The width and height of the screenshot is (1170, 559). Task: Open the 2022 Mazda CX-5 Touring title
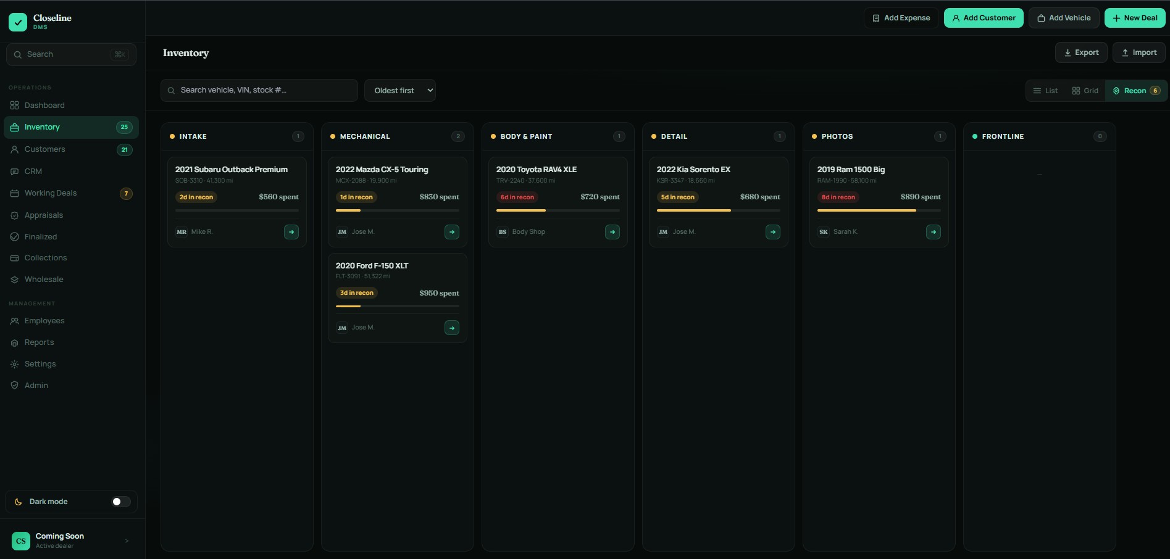pyautogui.click(x=382, y=170)
